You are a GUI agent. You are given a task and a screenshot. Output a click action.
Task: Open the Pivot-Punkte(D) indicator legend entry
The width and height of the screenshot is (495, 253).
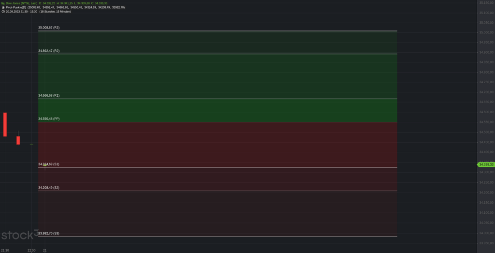click(x=16, y=7)
